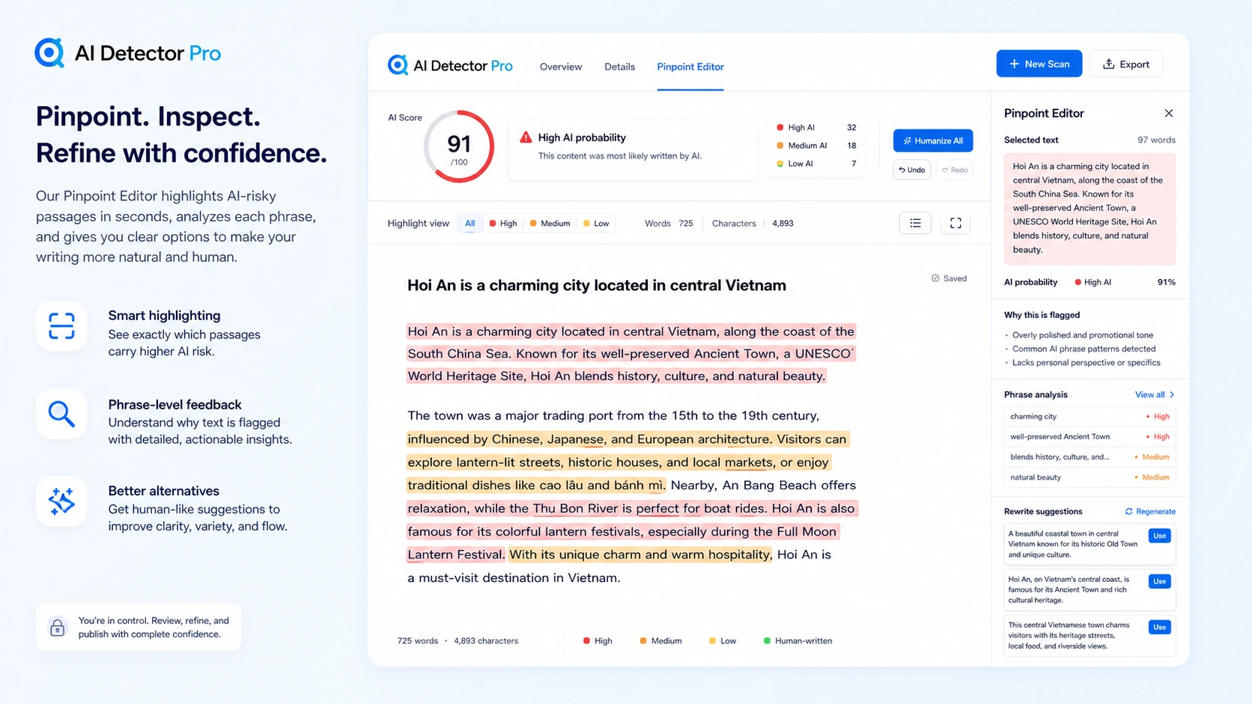Click the Words 725 counter
Screen dimensions: 1252x704
pos(669,223)
